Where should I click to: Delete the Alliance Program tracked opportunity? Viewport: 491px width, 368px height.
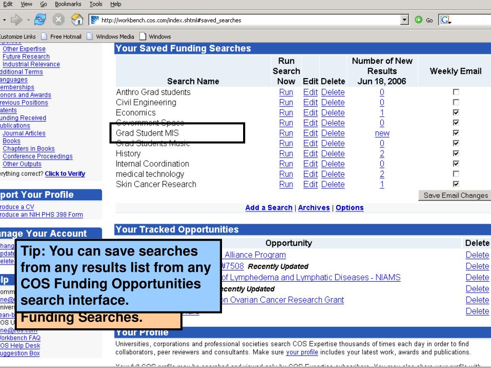click(477, 255)
